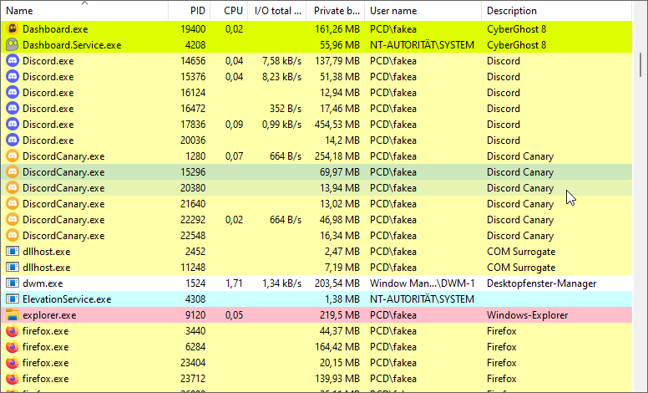Click the ElevationService.exe process icon

coord(13,299)
